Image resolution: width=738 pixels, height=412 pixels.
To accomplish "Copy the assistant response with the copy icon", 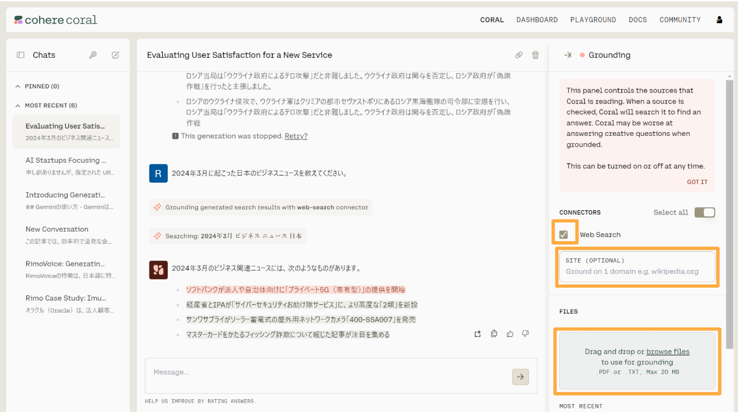I will tap(493, 333).
